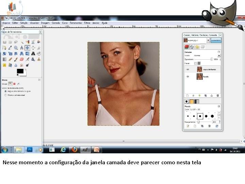Adjust the Espaçamento value stepper

(220, 122)
